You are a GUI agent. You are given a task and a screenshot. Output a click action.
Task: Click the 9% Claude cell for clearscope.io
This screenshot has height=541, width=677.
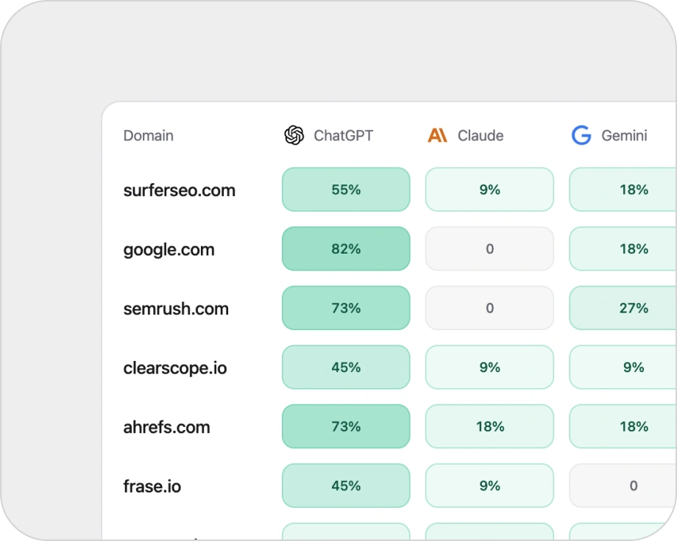(x=489, y=368)
